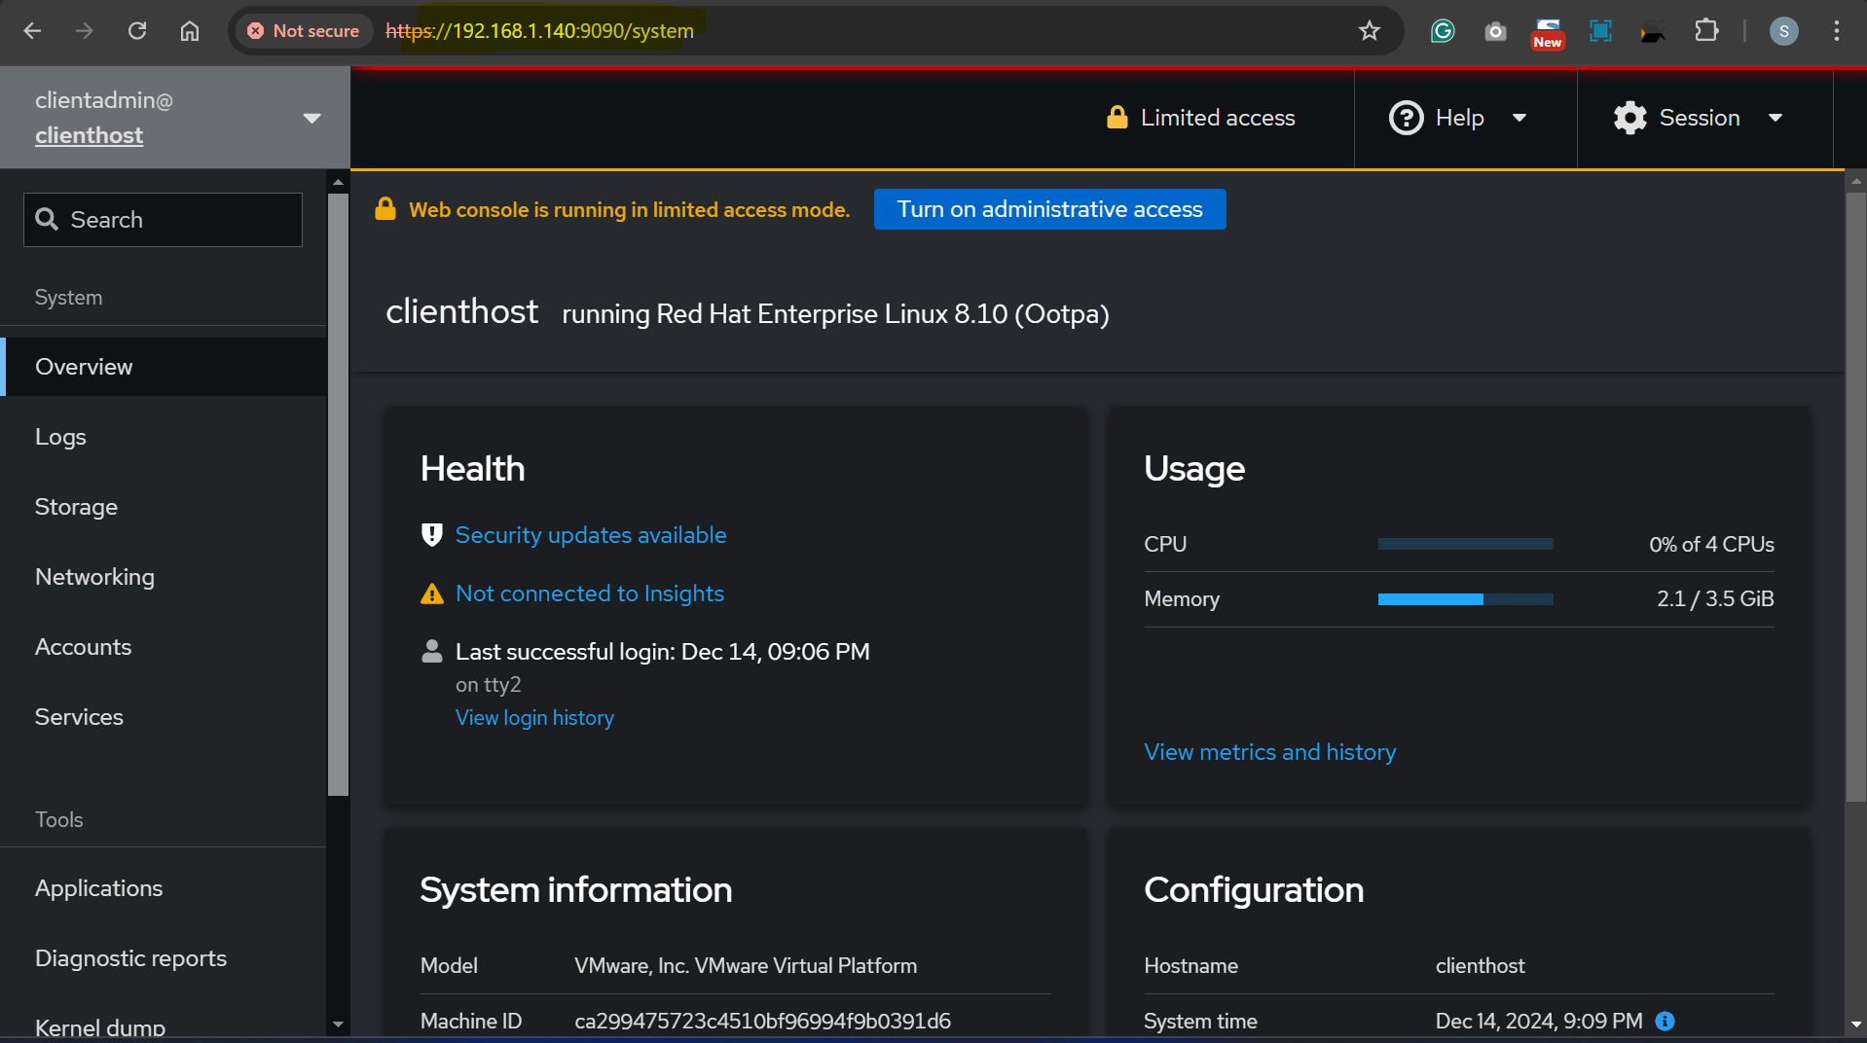Image resolution: width=1867 pixels, height=1043 pixels.
Task: Bookmark this page with the star icon
Action: point(1370,31)
